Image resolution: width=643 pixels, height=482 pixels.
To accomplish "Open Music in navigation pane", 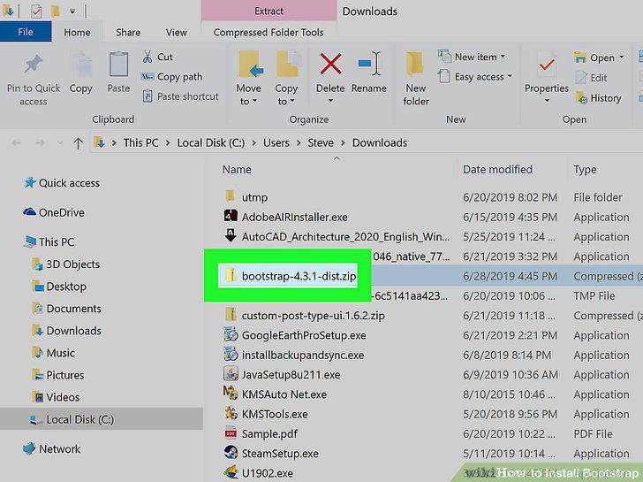I will pos(60,353).
